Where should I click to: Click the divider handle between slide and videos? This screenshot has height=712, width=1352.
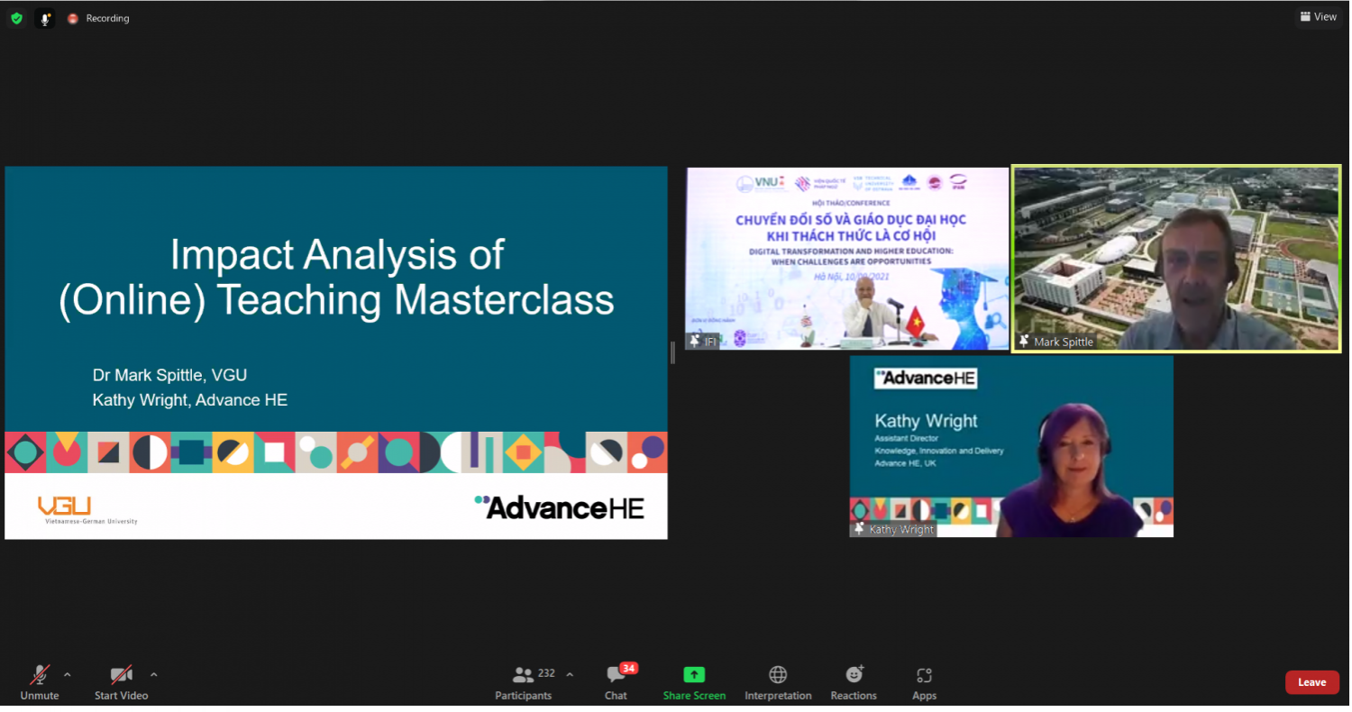pos(672,352)
